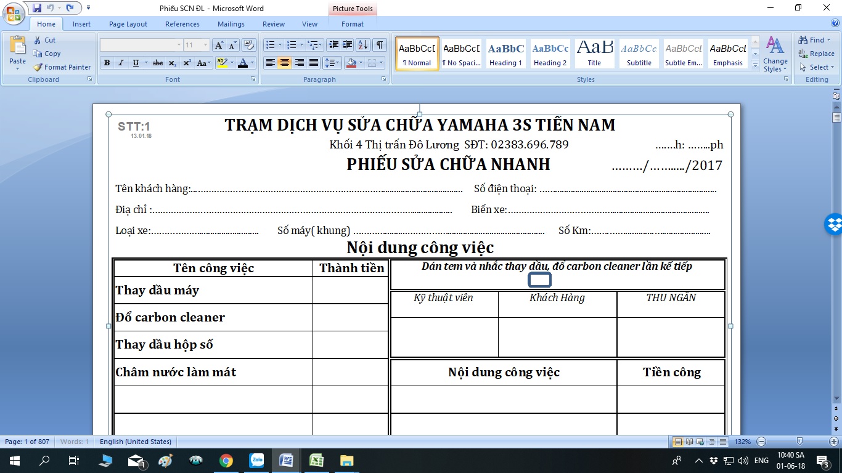The height and width of the screenshot is (473, 842).
Task: Toggle Show/Hide paragraph marks
Action: pyautogui.click(x=380, y=45)
